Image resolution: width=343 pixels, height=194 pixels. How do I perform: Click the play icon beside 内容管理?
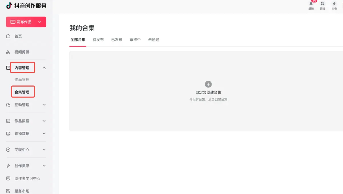(8, 68)
